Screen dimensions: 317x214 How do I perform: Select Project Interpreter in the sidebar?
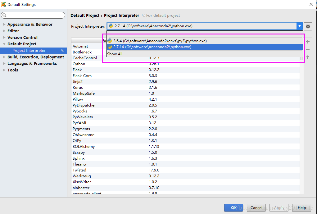coord(33,51)
